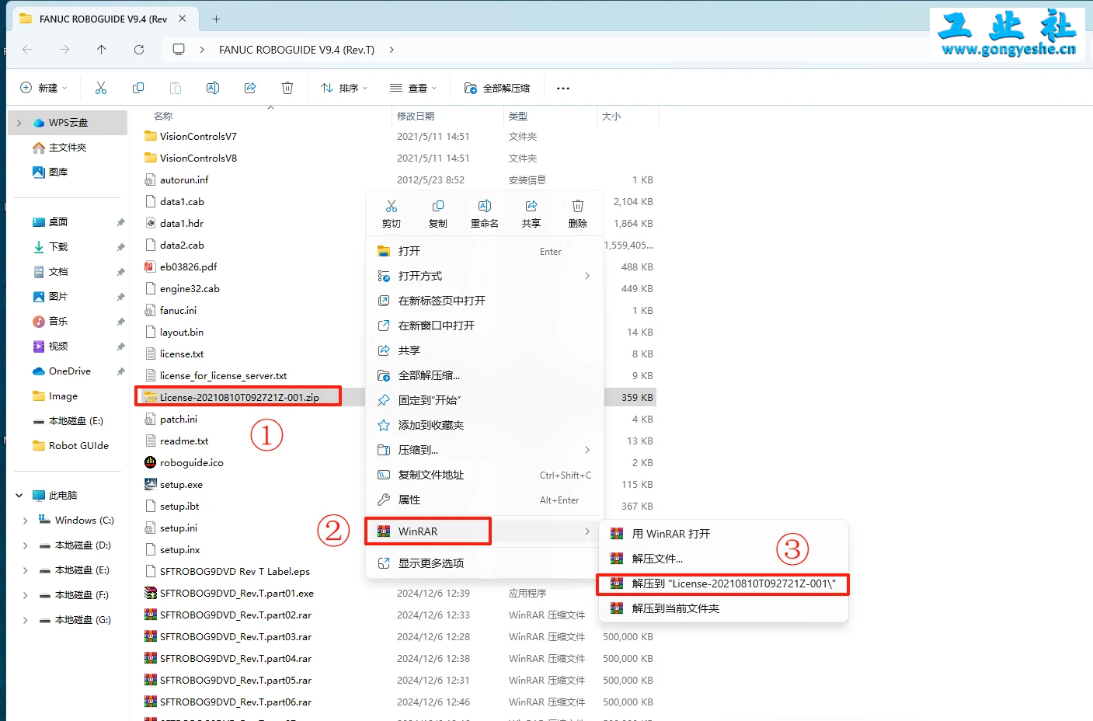Choose 固定到"开始"

click(485, 400)
